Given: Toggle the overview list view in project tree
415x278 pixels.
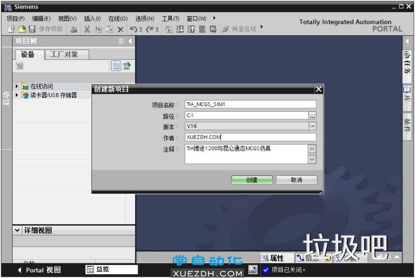Looking at the screenshot, I should (116, 66).
